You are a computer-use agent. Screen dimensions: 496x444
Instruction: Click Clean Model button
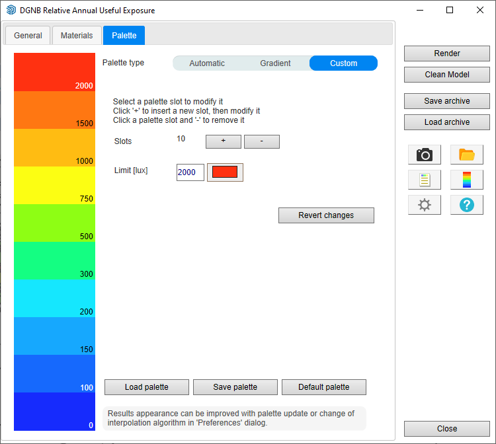[x=447, y=75]
